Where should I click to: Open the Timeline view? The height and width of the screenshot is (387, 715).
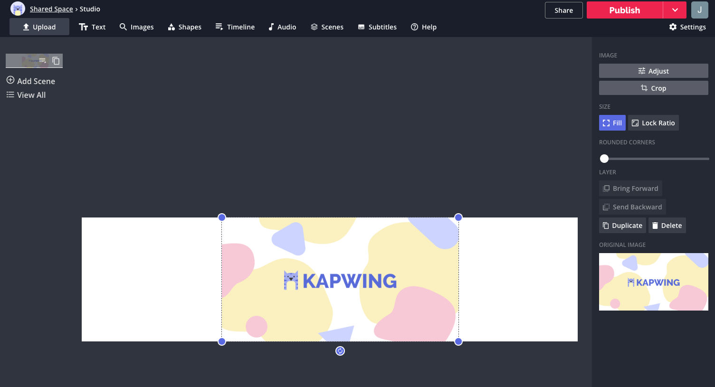[235, 27]
